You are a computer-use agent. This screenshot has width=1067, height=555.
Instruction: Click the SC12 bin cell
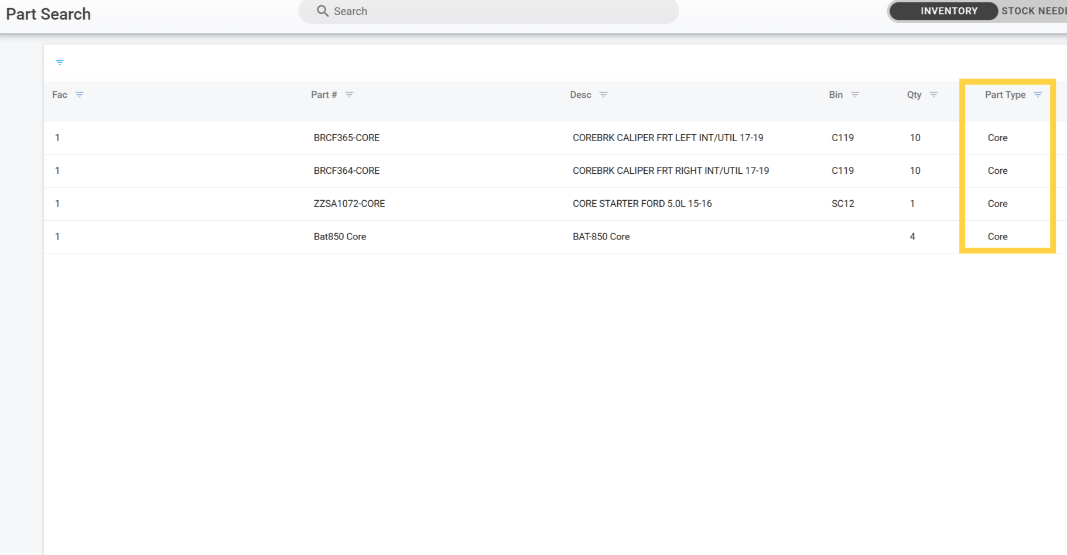coord(843,204)
